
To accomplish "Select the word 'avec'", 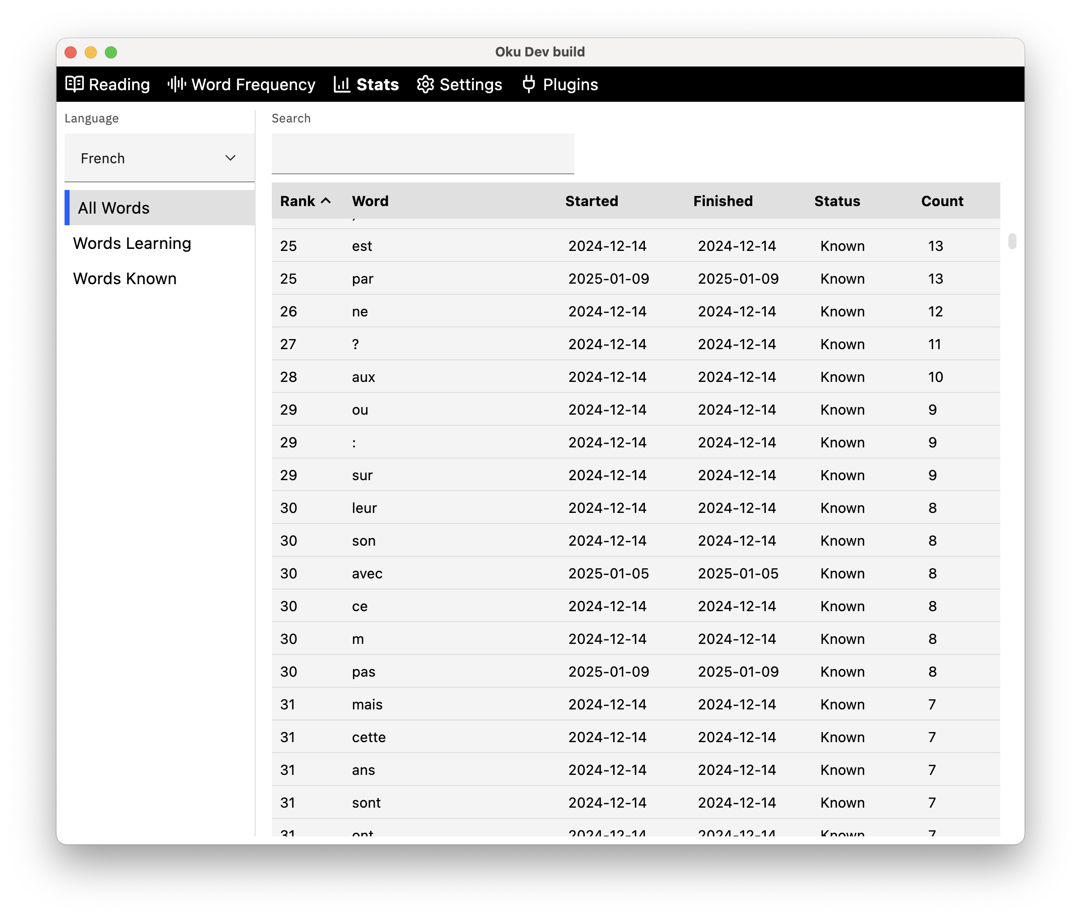I will coord(367,573).
